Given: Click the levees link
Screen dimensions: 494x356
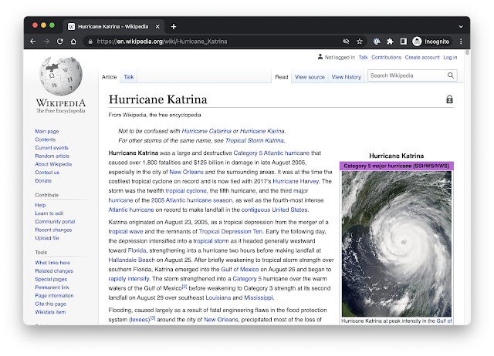Looking at the screenshot, I should click(139, 320).
